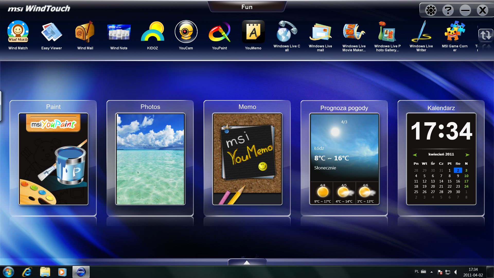Open Easy Viewer application
Screen dimensions: 494x278
coord(51,32)
